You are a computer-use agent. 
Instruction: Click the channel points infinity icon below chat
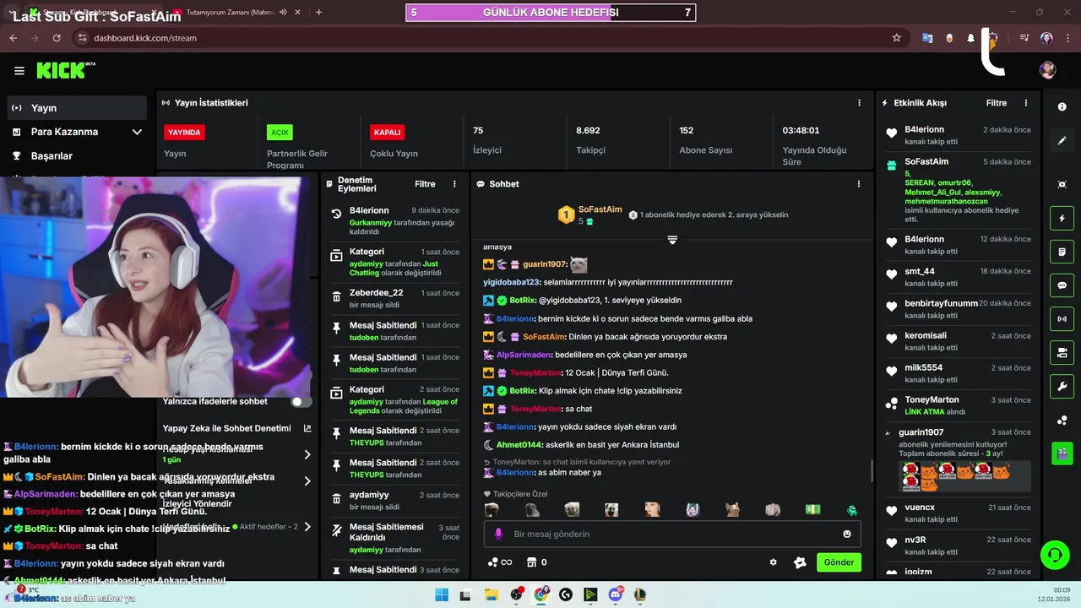click(x=500, y=562)
